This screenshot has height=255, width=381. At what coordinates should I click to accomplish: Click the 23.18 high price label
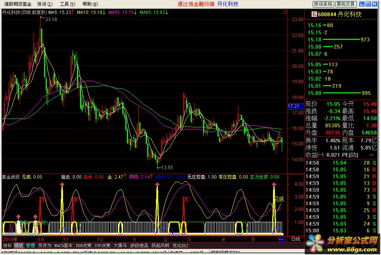[51, 19]
